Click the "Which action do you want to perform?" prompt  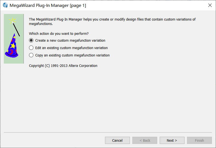[x=59, y=34]
